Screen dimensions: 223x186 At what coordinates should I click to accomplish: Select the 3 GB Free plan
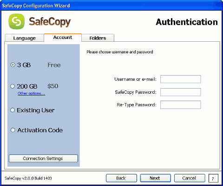click(x=13, y=65)
